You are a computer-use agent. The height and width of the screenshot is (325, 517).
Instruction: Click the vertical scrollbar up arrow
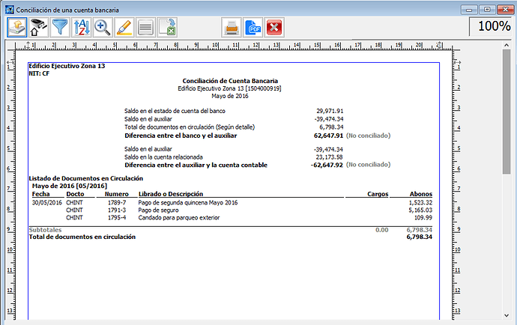click(x=511, y=46)
